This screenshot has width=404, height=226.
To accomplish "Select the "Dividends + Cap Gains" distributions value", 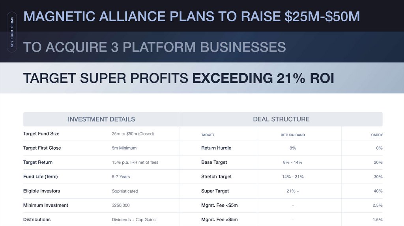I will 133,220.
